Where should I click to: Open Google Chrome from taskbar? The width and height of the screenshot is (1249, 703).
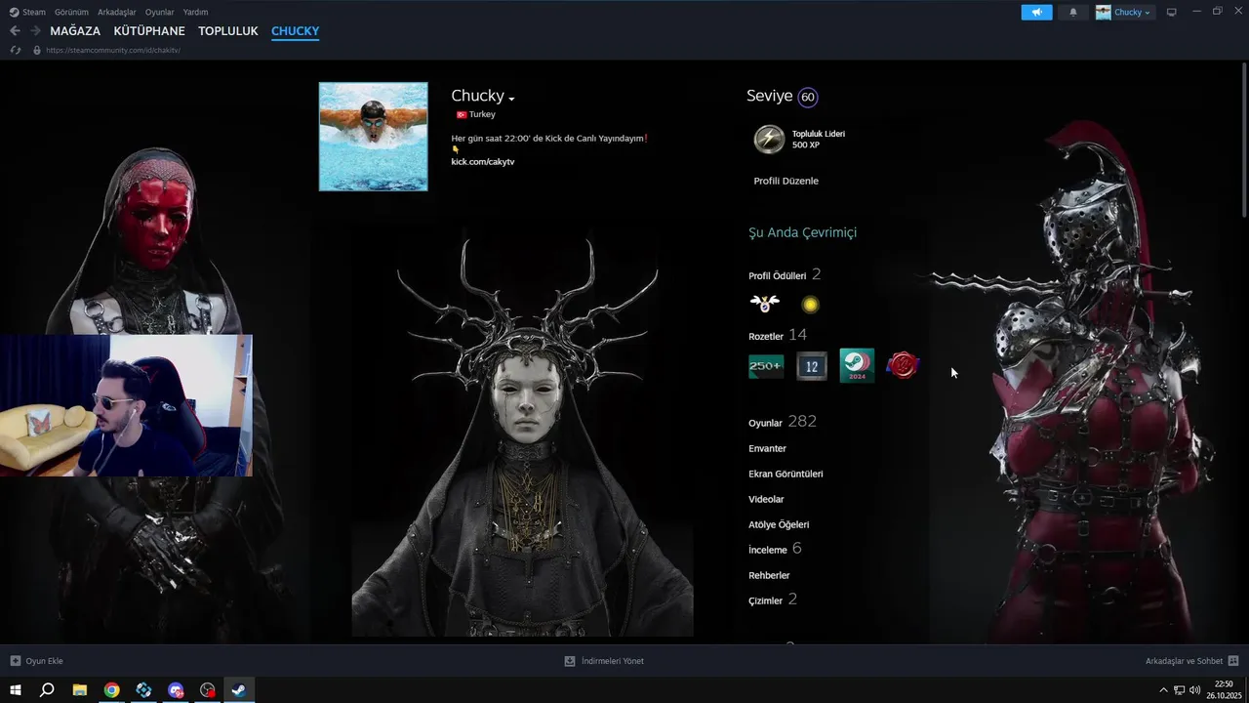112,689
